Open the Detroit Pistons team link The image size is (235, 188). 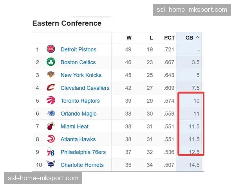[x=78, y=49]
